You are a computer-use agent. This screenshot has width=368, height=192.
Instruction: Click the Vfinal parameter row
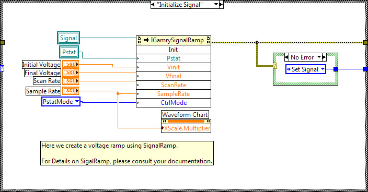click(174, 76)
